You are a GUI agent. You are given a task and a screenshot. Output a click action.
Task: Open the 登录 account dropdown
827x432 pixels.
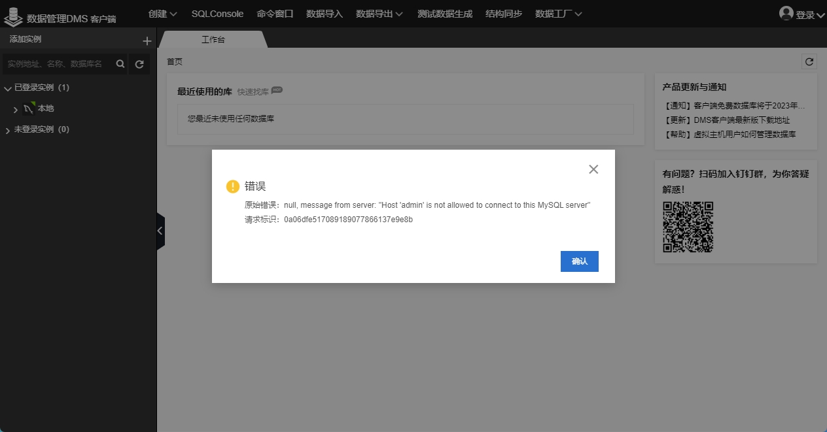(809, 14)
